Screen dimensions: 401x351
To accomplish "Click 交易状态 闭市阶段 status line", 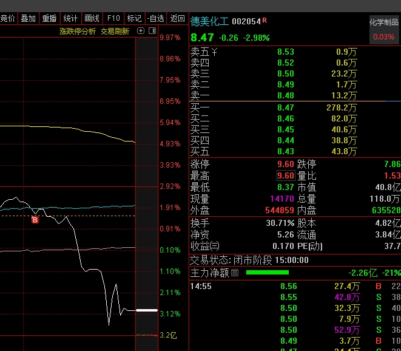I will pos(249,261).
